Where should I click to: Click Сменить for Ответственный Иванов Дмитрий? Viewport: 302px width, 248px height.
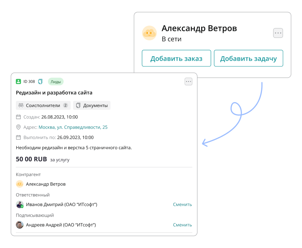(182, 204)
